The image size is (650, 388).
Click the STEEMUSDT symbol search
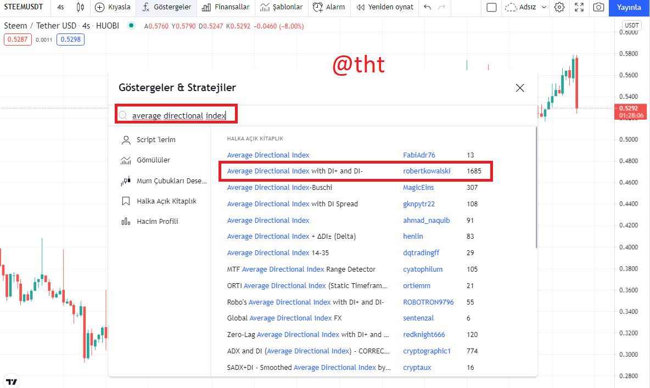(24, 7)
